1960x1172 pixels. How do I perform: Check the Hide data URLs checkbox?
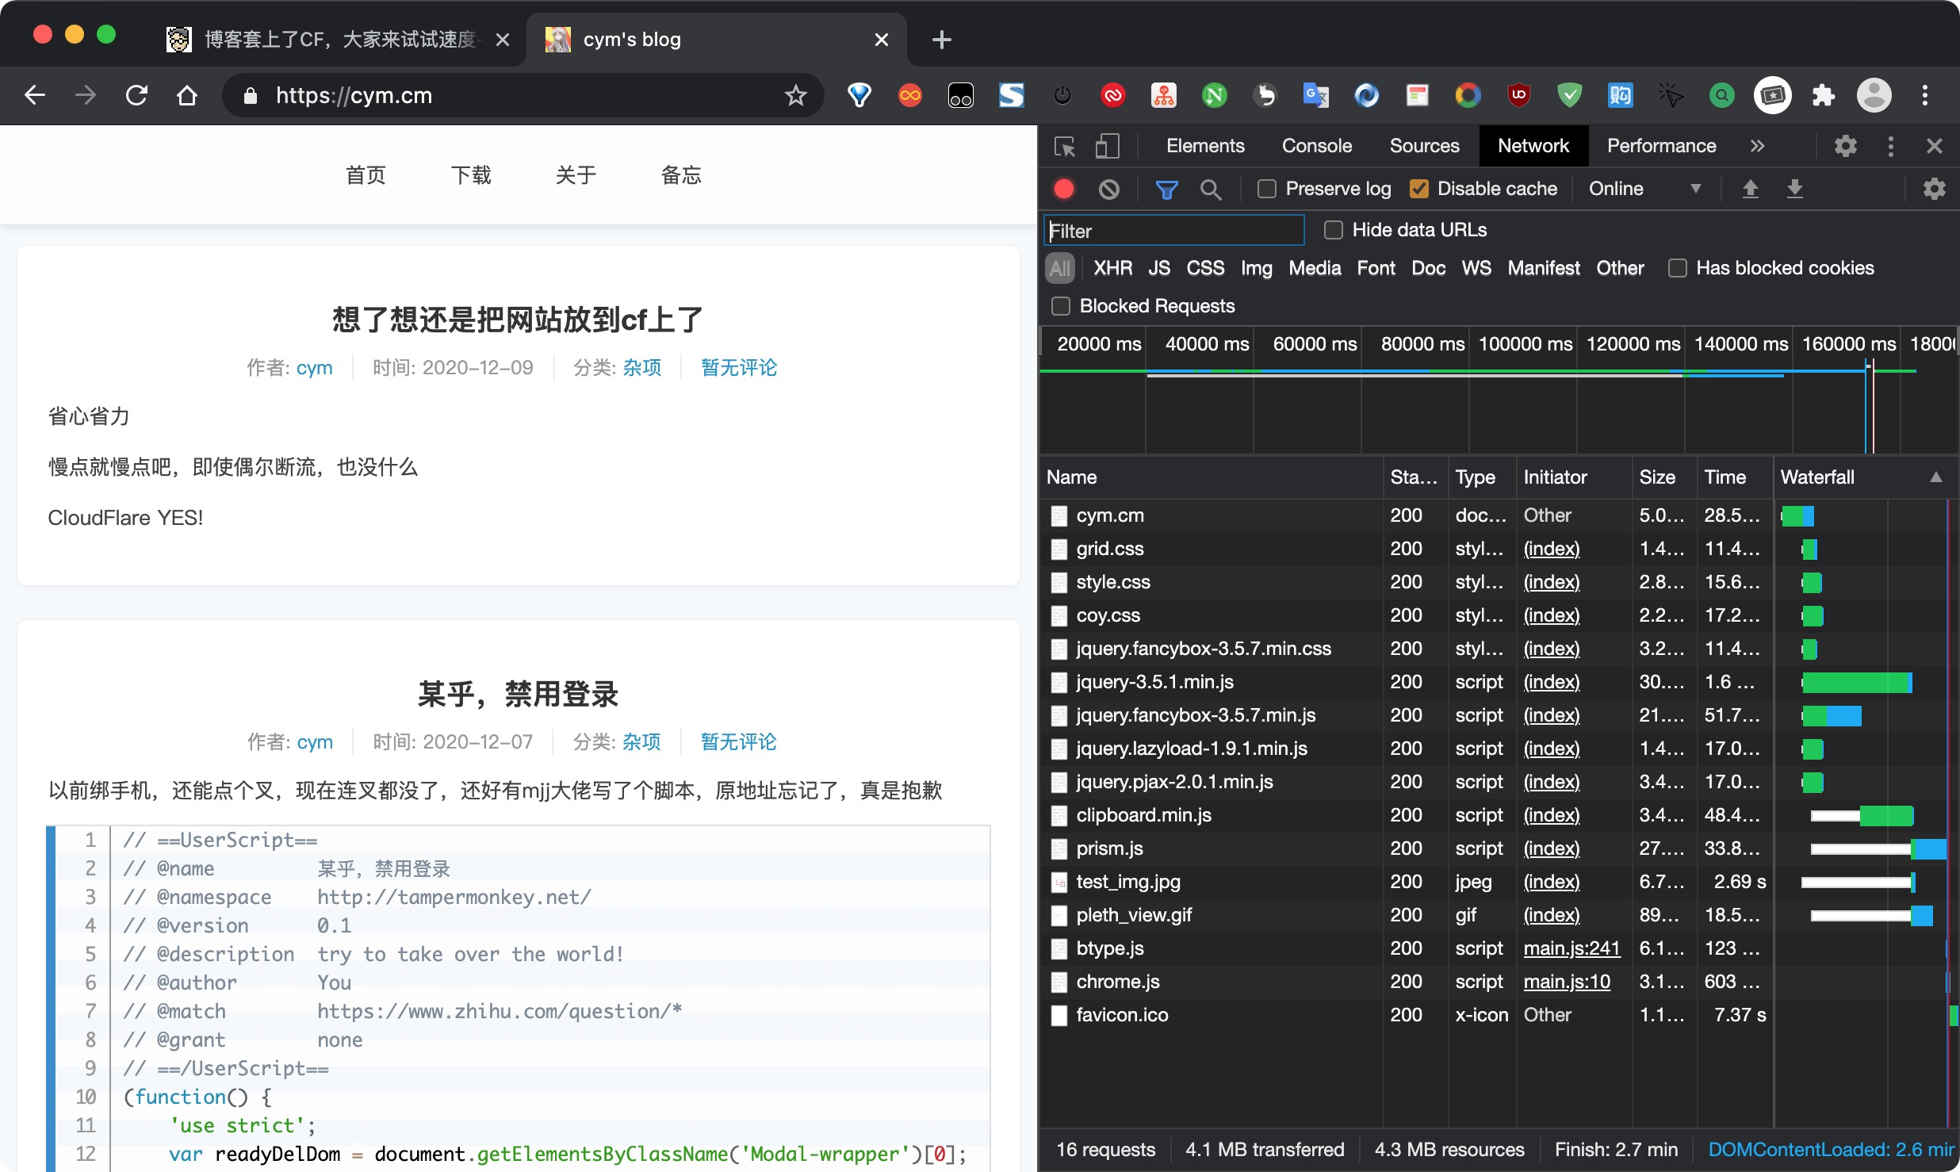[x=1334, y=230]
